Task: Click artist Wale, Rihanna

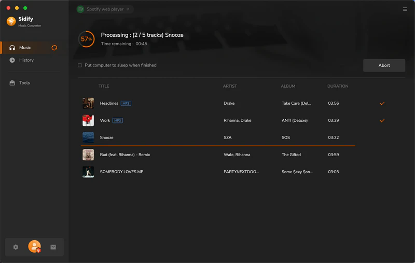Action: [237, 155]
